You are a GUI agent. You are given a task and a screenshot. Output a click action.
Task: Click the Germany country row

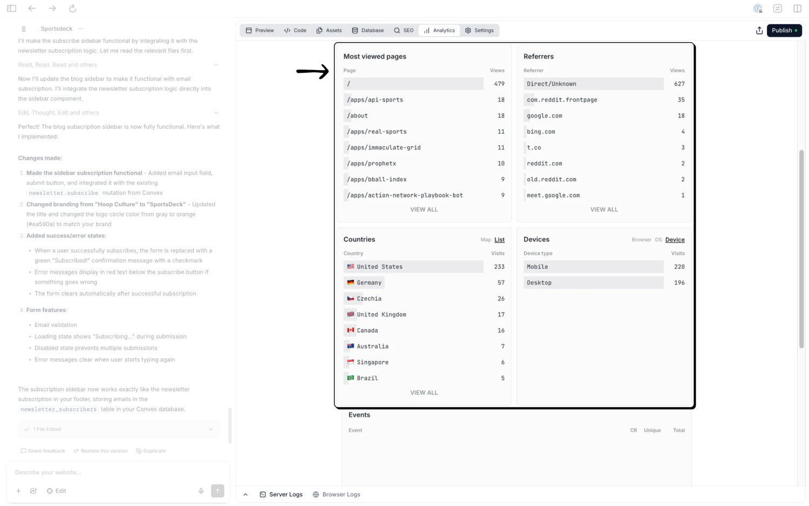424,283
